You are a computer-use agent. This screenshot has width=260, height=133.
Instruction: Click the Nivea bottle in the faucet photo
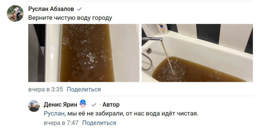tap(162, 29)
